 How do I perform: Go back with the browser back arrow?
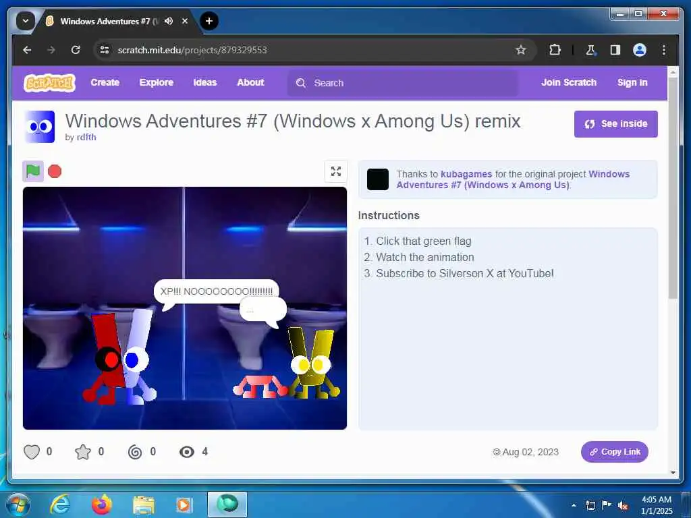pyautogui.click(x=27, y=50)
